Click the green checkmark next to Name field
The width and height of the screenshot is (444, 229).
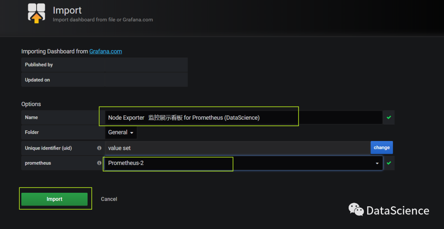(x=388, y=118)
